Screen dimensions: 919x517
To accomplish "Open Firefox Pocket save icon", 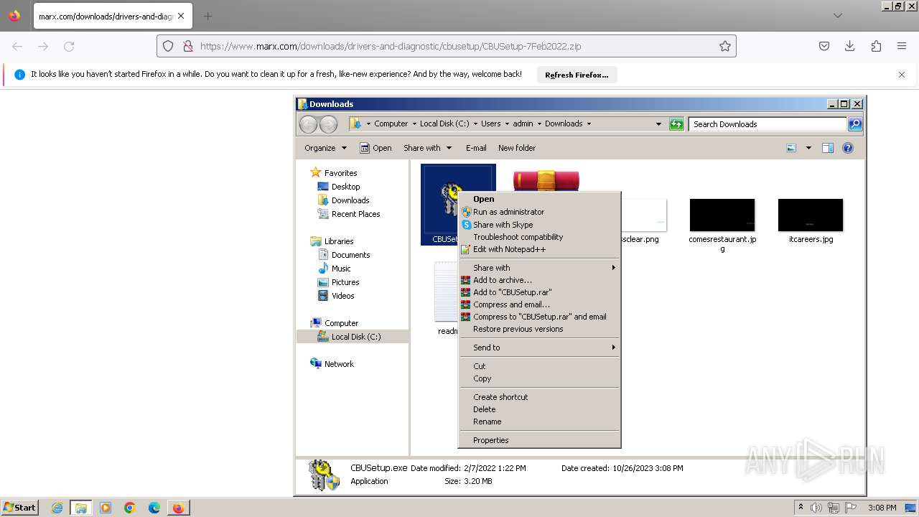I will click(824, 46).
